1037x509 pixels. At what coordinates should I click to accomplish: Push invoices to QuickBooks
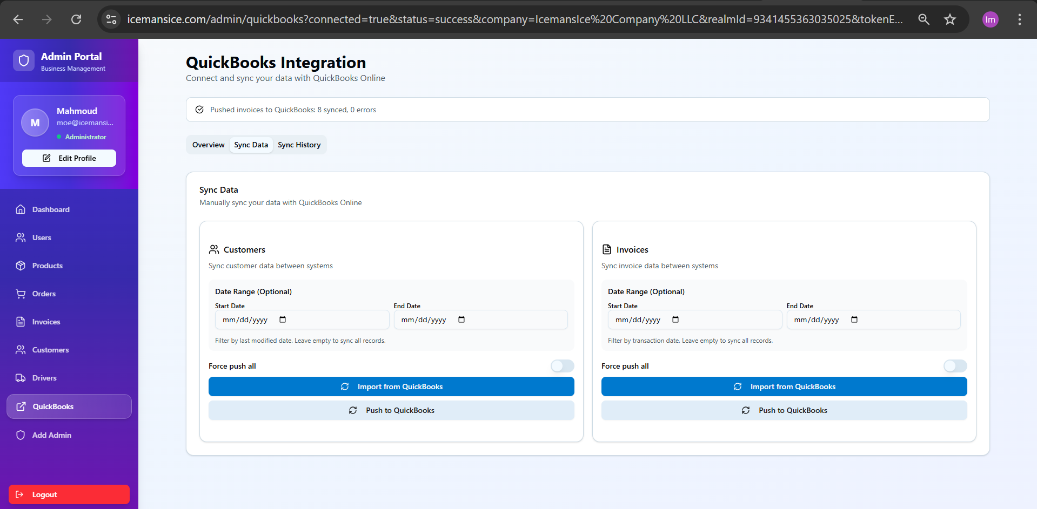click(x=784, y=410)
